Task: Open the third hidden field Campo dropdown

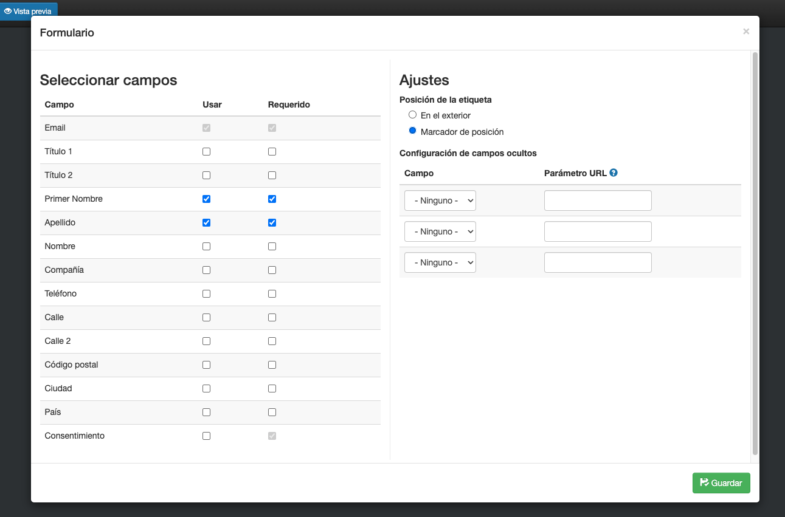Action: pyautogui.click(x=440, y=262)
